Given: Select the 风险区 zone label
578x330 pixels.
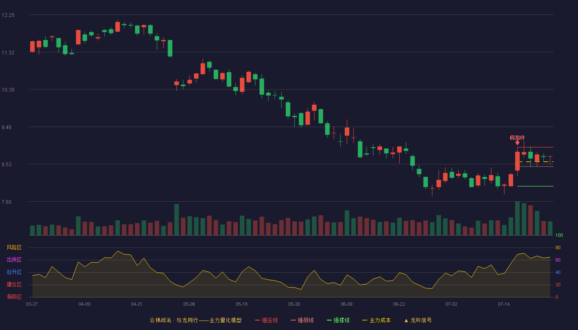Looking at the screenshot, I should click(x=14, y=247).
